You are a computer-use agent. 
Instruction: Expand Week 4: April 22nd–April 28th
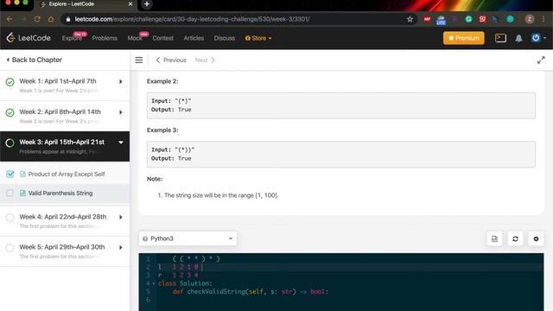coord(65,221)
